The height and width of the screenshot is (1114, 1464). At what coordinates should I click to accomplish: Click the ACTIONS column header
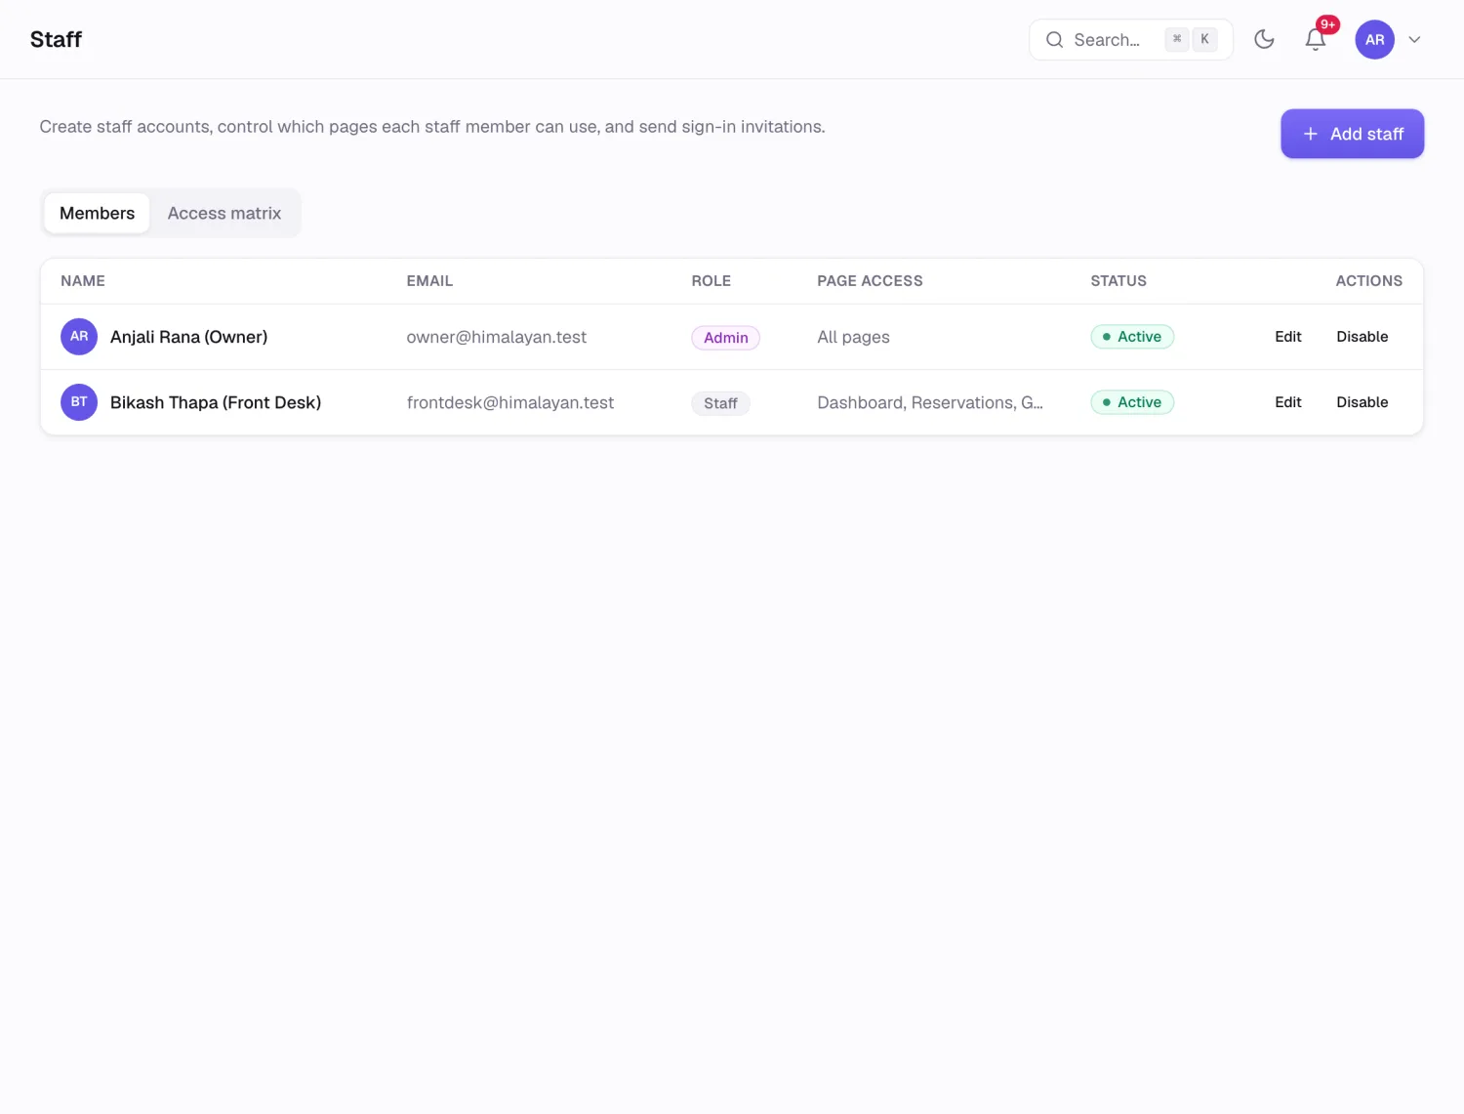point(1368,281)
